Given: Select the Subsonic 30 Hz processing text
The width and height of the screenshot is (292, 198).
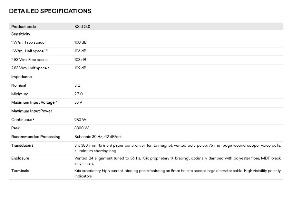Looking at the screenshot, I should (x=98, y=137).
